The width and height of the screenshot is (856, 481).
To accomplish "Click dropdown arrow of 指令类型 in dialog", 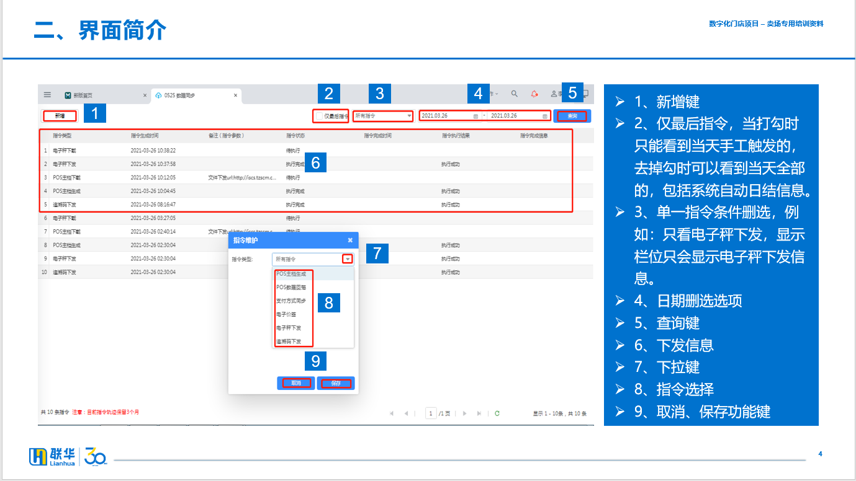I will (x=348, y=259).
